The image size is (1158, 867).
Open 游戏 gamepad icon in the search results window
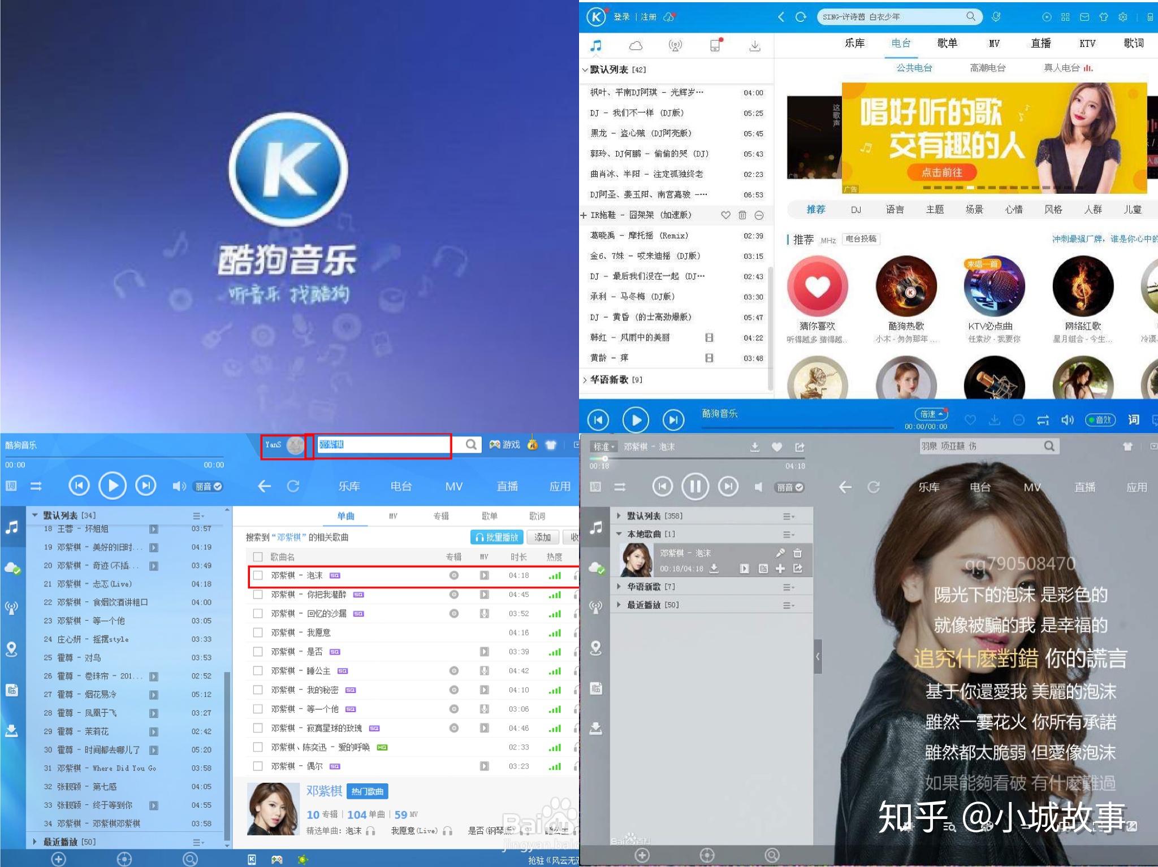(x=495, y=445)
